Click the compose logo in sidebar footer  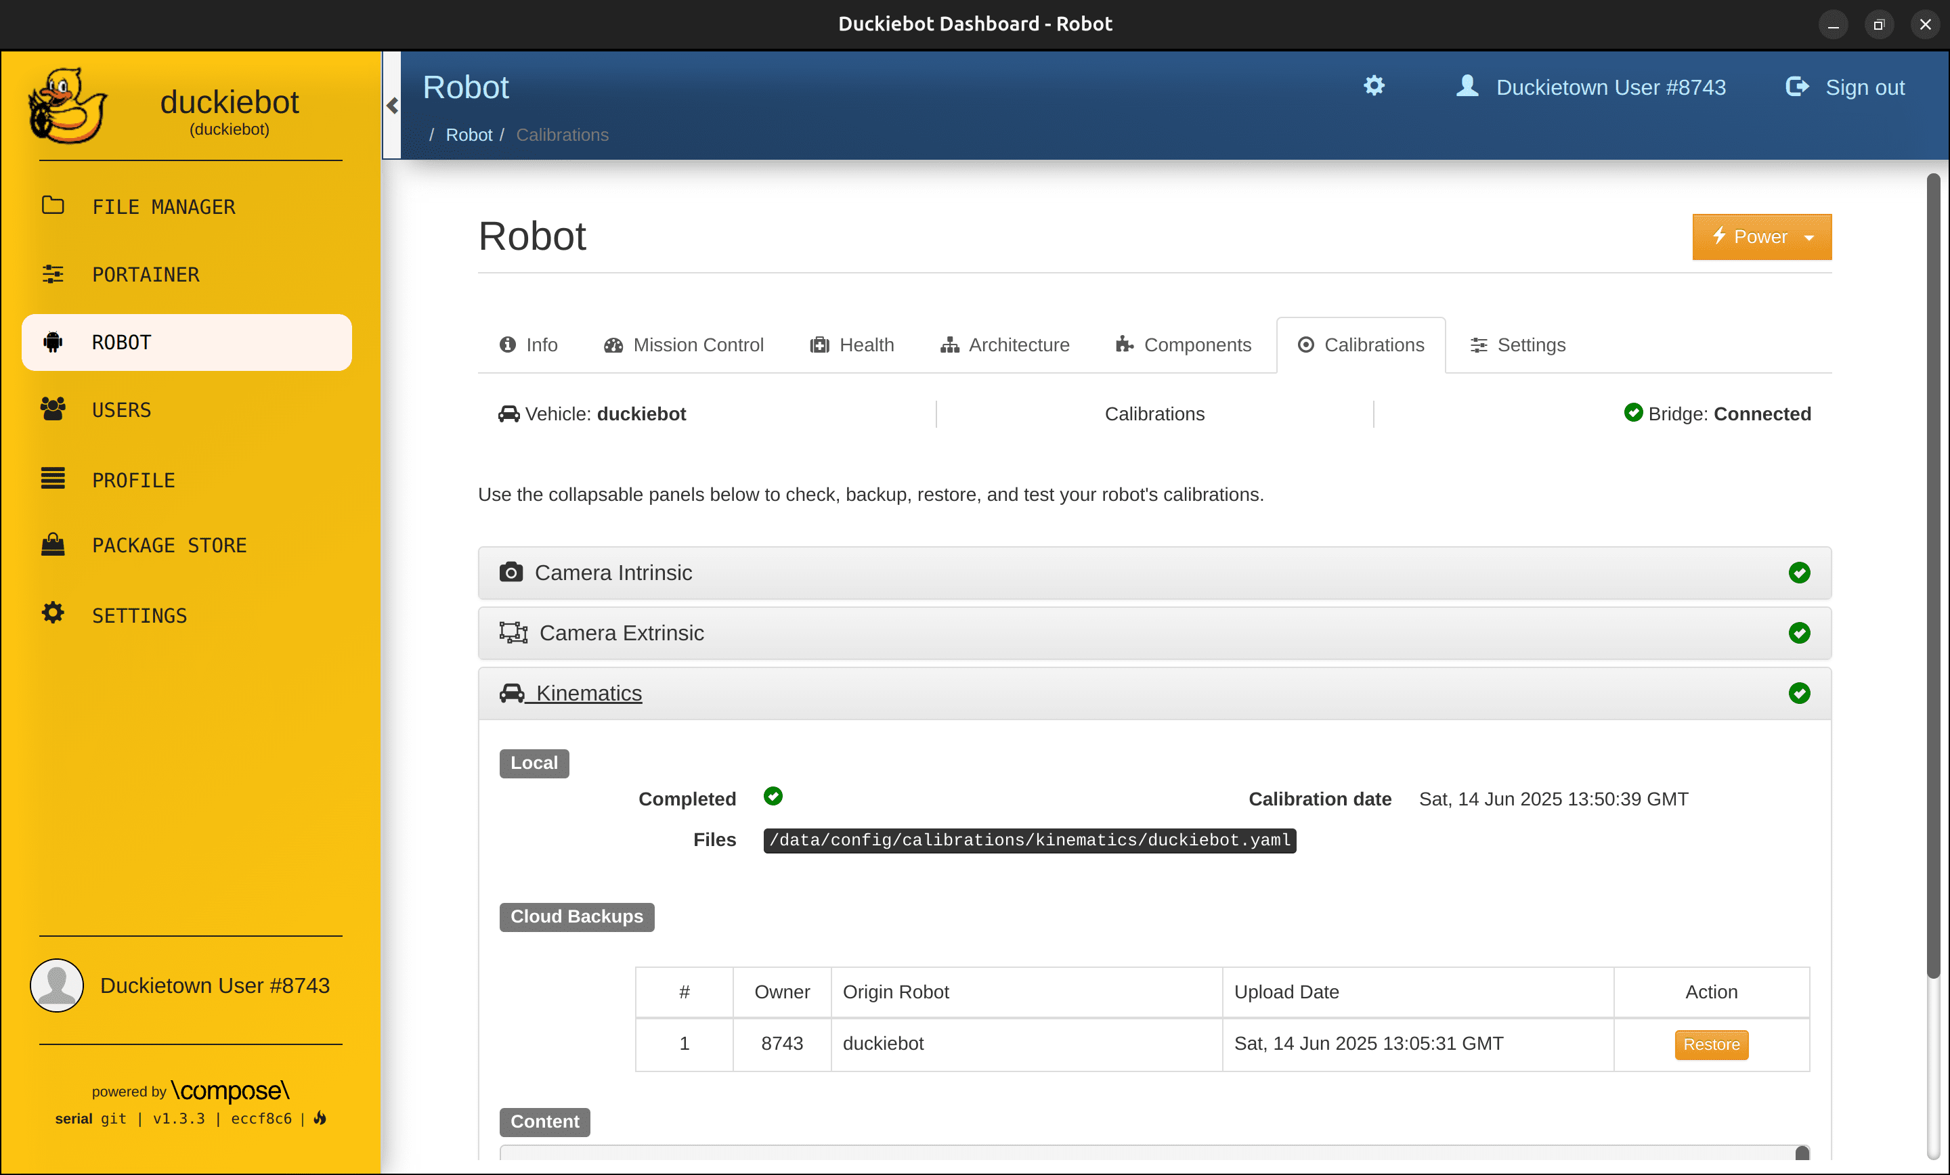pos(230,1090)
